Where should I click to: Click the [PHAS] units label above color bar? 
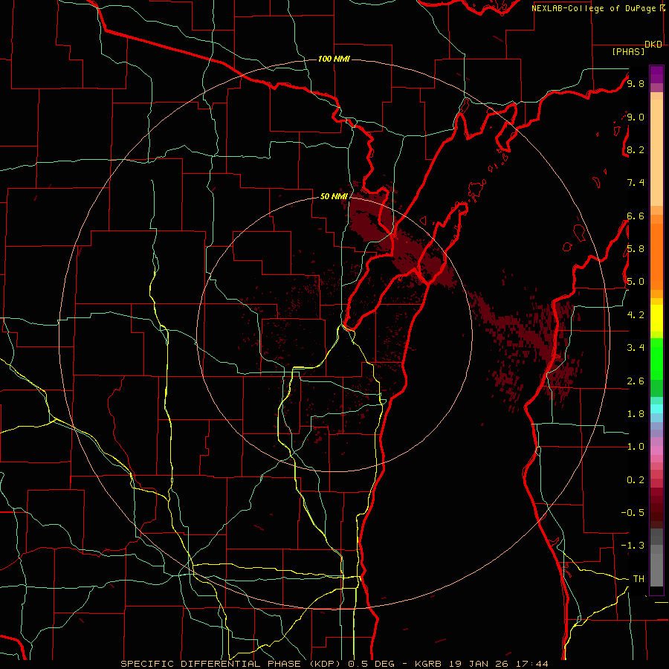(628, 52)
